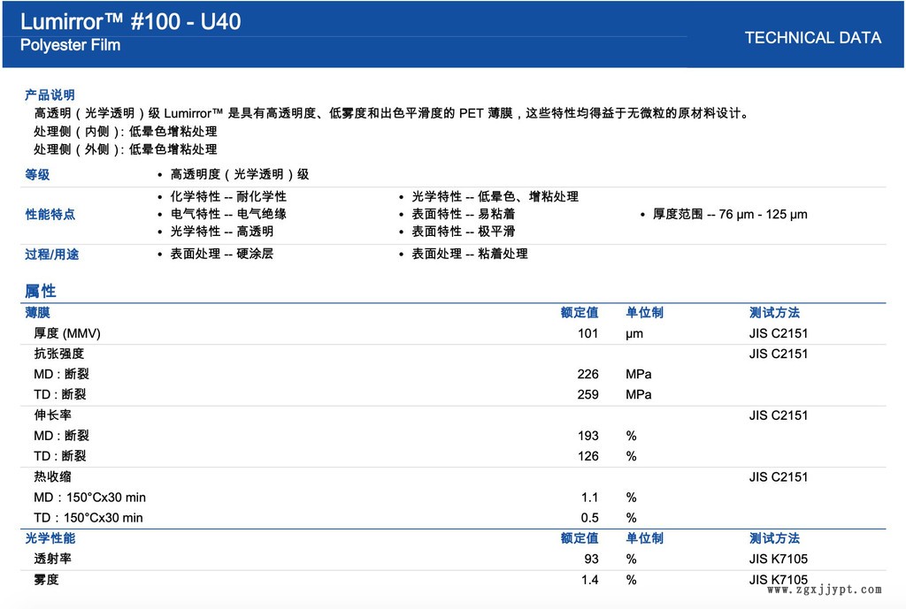Image resolution: width=906 pixels, height=609 pixels.
Task: Click the bullet "表面处理 -- 粘着处理"
Action: point(470,254)
